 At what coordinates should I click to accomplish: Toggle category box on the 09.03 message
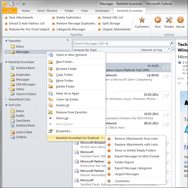[164, 77]
